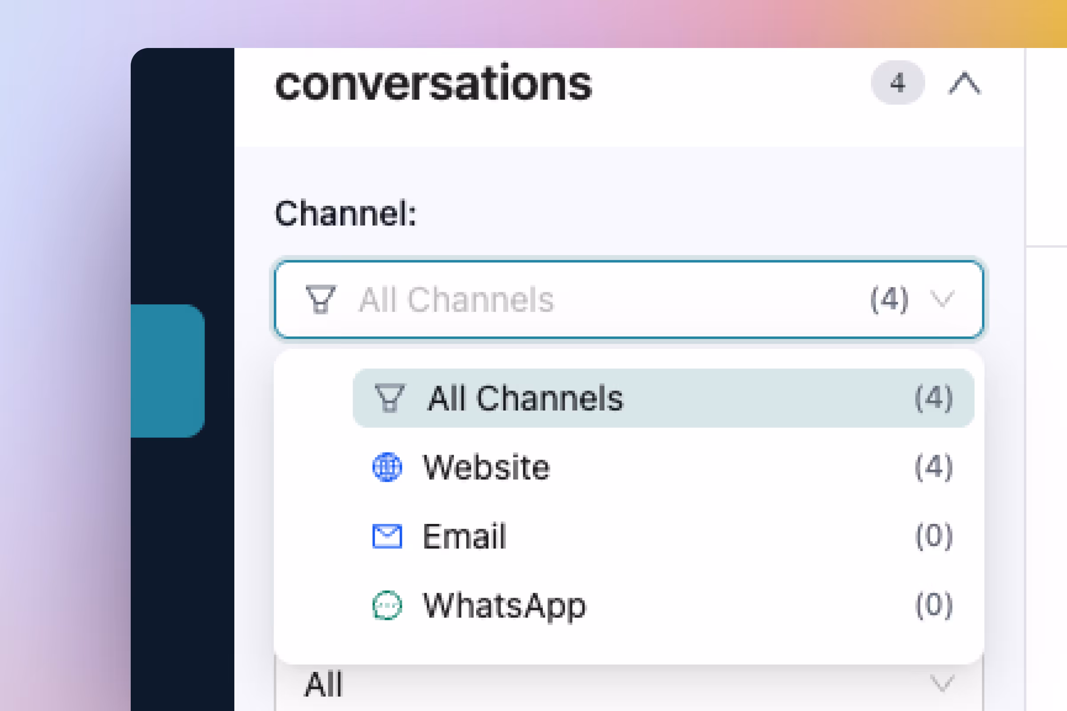Choose Website channel from dropdown list
The width and height of the screenshot is (1067, 711).
click(486, 467)
